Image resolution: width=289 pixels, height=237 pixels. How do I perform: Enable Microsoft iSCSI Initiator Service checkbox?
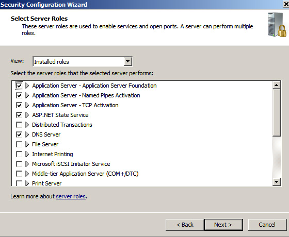click(x=19, y=164)
